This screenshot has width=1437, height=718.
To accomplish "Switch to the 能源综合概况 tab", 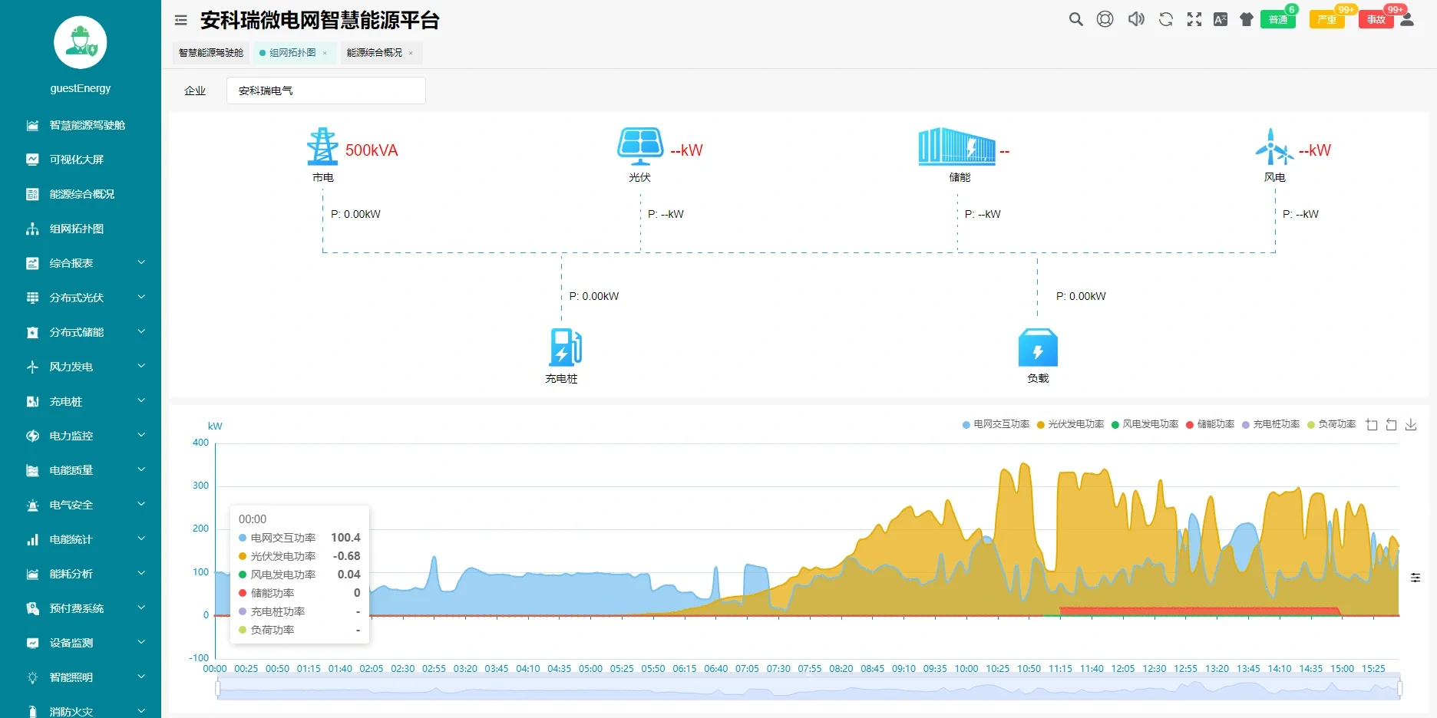I will (x=375, y=53).
